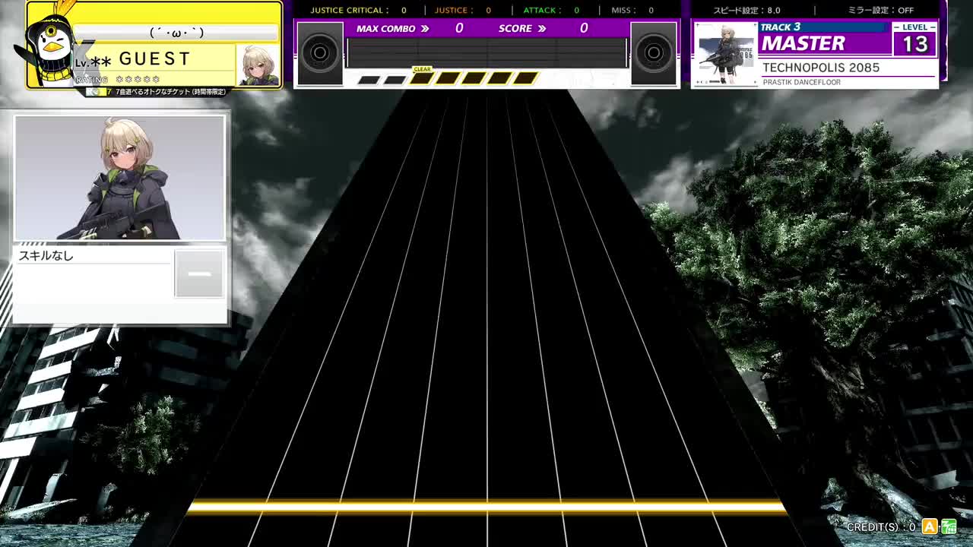Click the LEVEL 13 badge

pos(914,39)
